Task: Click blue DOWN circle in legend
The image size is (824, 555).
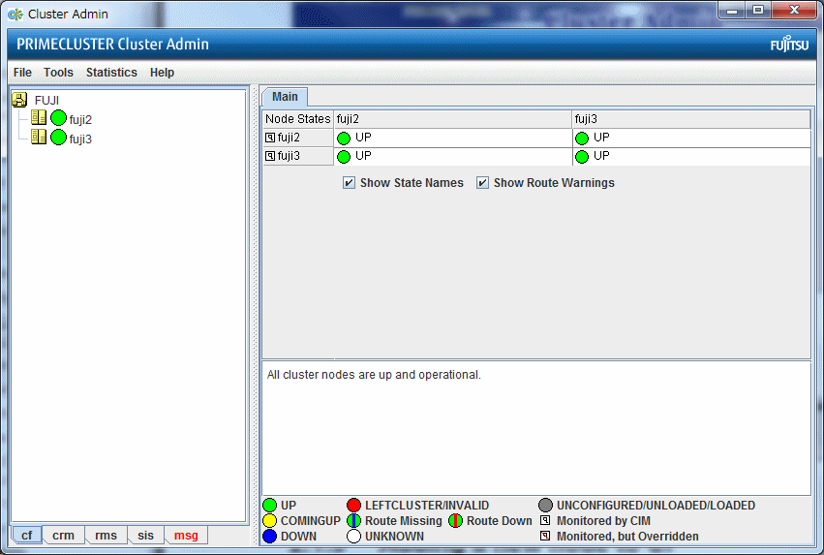Action: tap(269, 536)
